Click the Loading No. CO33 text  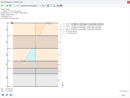[x=6, y=17]
